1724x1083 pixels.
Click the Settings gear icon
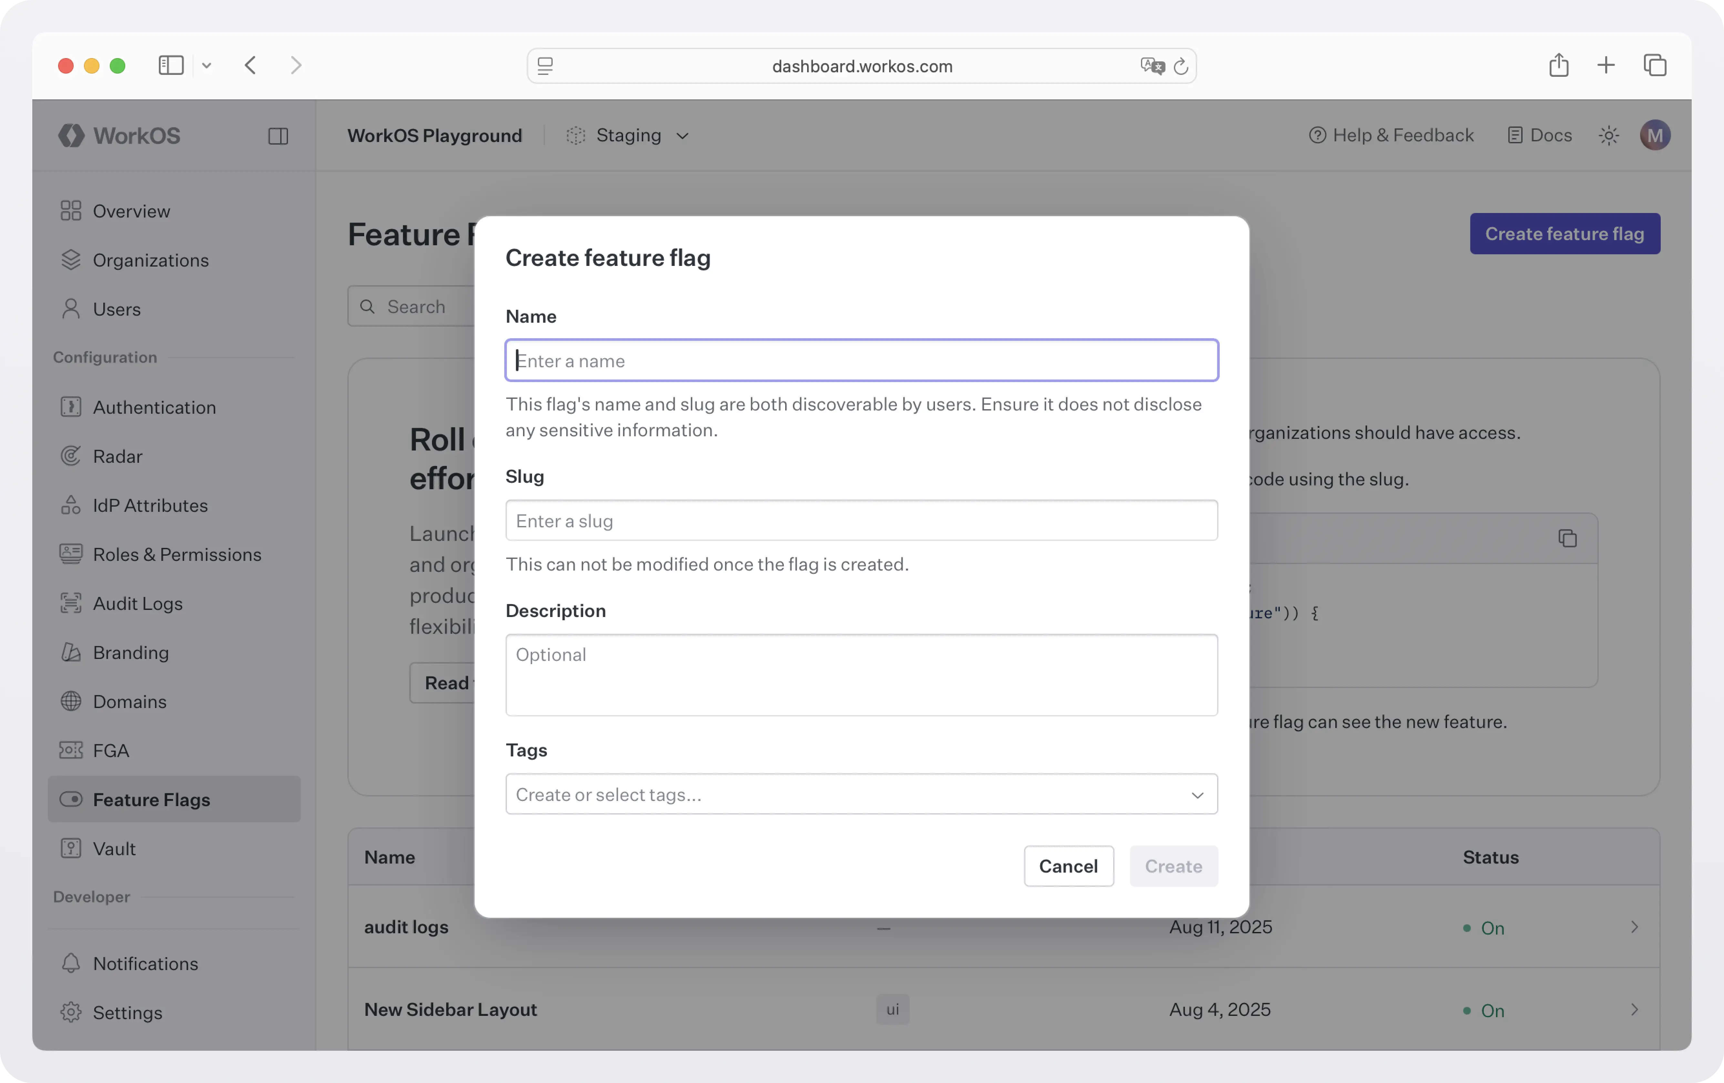71,1011
